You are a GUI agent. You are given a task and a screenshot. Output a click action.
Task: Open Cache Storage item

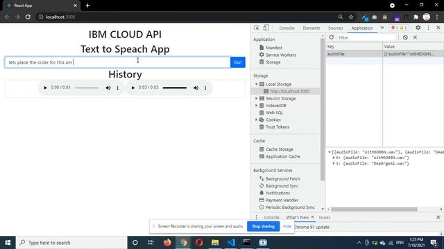279,149
